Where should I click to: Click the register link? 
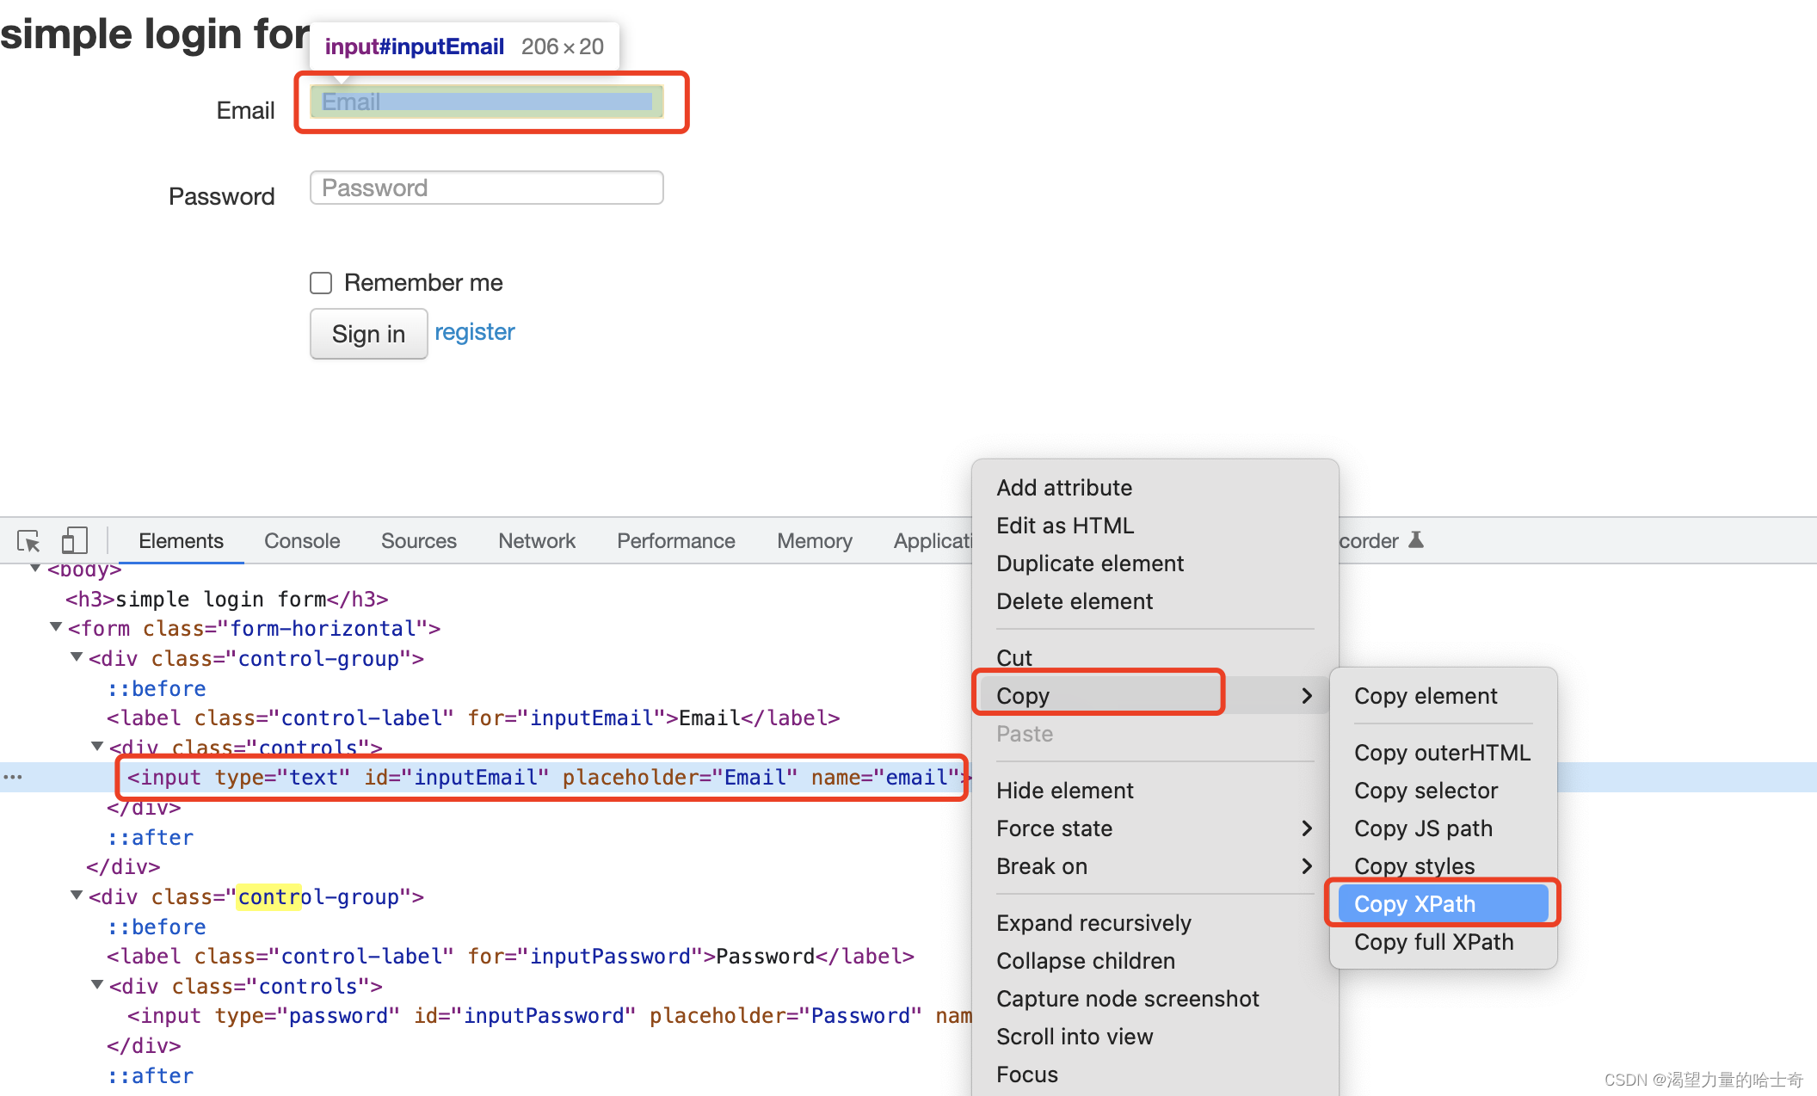click(474, 333)
